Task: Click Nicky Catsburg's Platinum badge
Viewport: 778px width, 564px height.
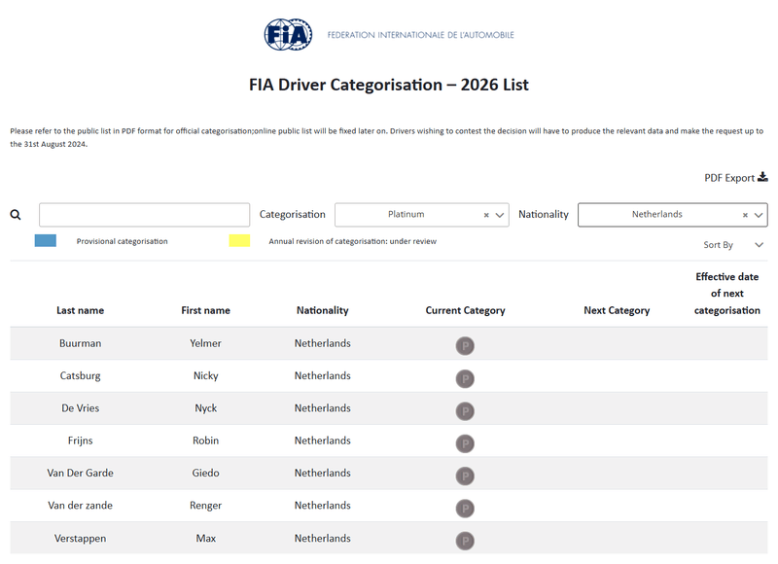Action: 465,378
